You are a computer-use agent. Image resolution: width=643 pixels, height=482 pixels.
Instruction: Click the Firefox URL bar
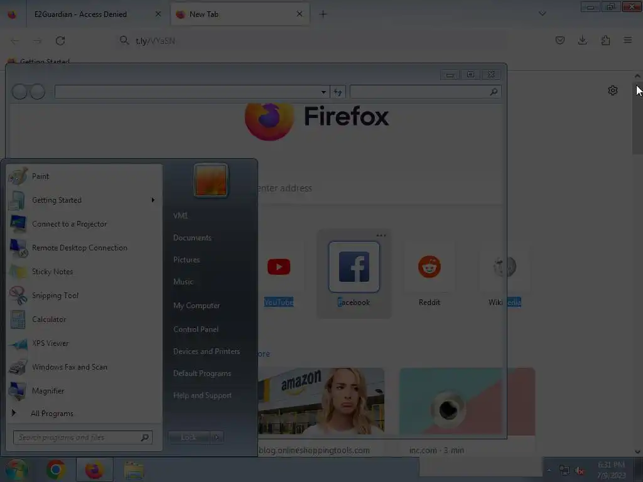(311, 41)
